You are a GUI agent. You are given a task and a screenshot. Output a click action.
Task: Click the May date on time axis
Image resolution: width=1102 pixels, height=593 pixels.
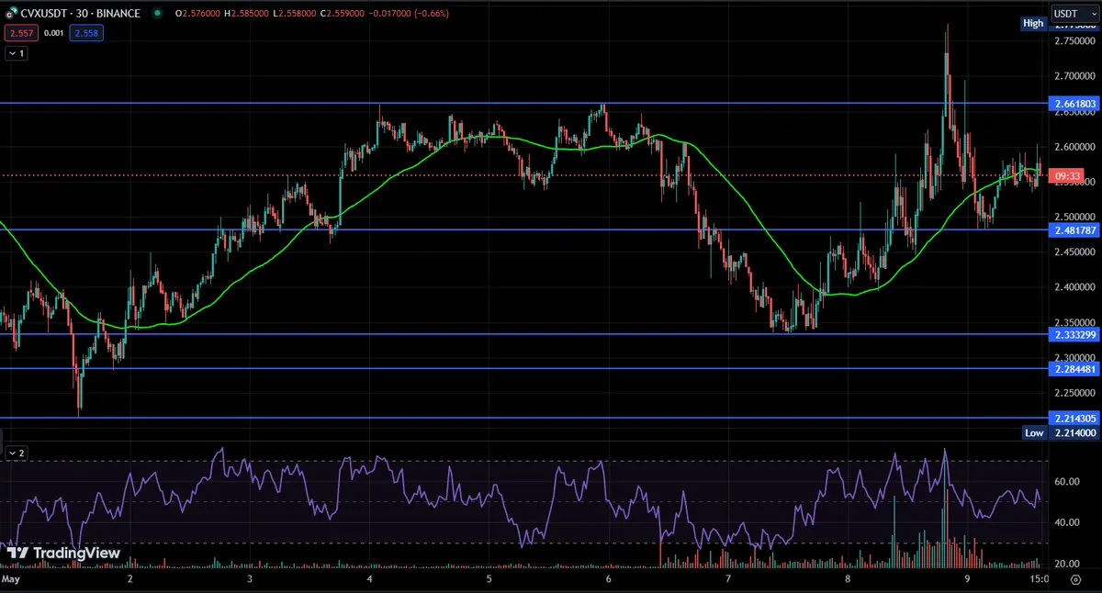coord(11,580)
